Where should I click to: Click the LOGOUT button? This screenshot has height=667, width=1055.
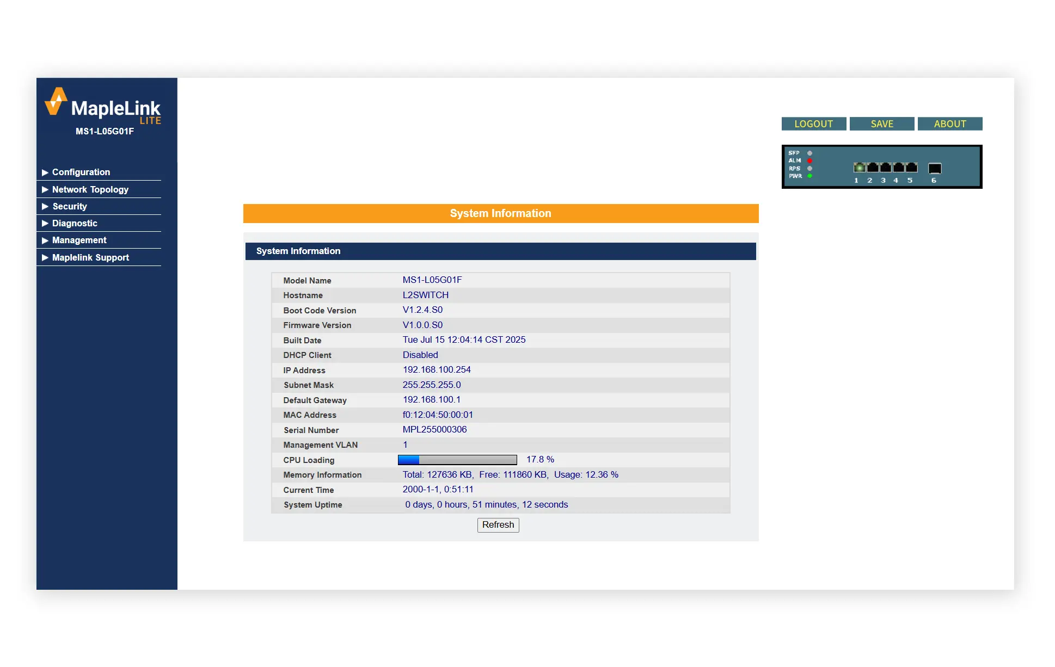click(813, 123)
